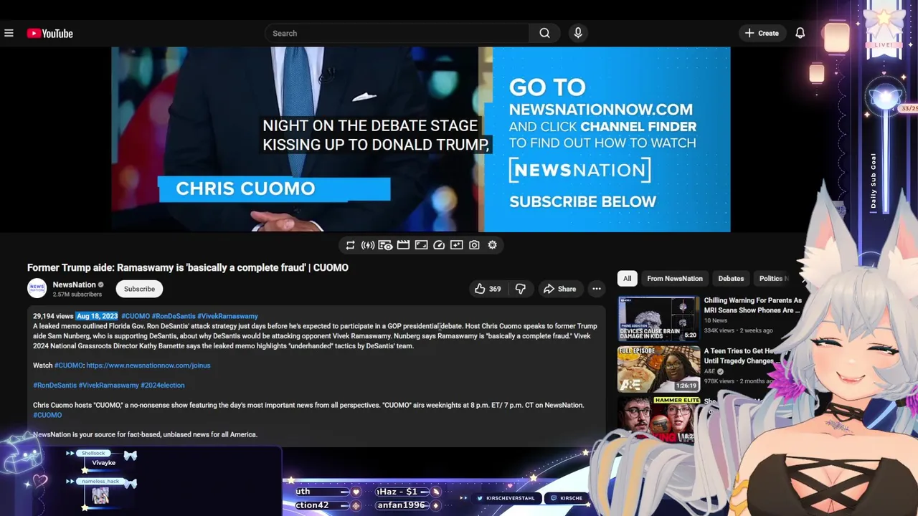This screenshot has width=918, height=516.
Task: Select the Politics filter chip
Action: click(773, 278)
